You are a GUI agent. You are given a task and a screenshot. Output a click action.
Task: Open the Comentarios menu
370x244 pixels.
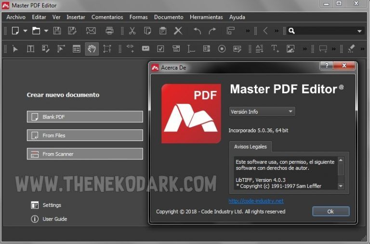(x=107, y=17)
